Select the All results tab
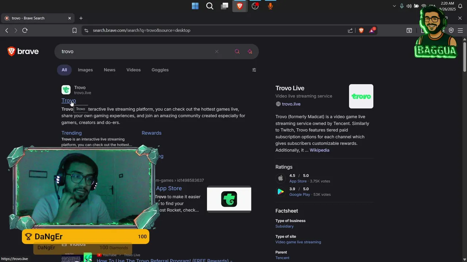This screenshot has height=262, width=467. point(64,70)
